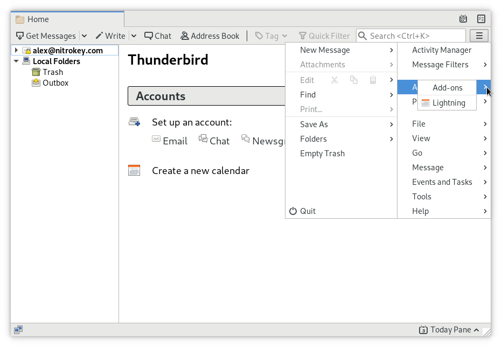Click the Quit power icon
This screenshot has width=502, height=347.
[293, 211]
